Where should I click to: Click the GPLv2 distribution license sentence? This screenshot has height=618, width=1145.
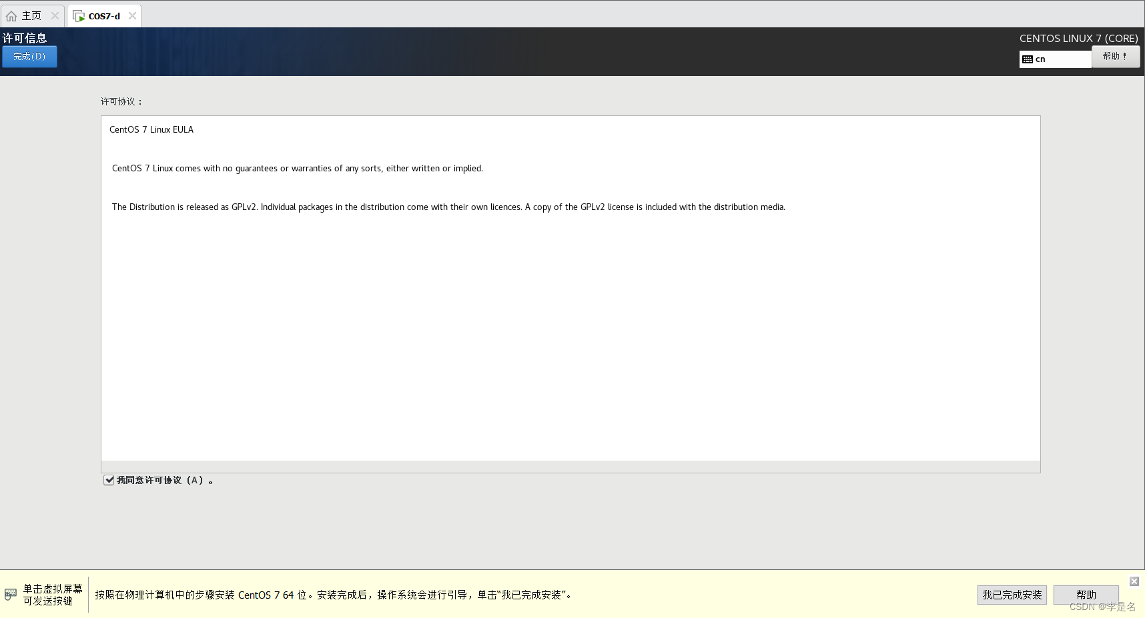point(448,207)
